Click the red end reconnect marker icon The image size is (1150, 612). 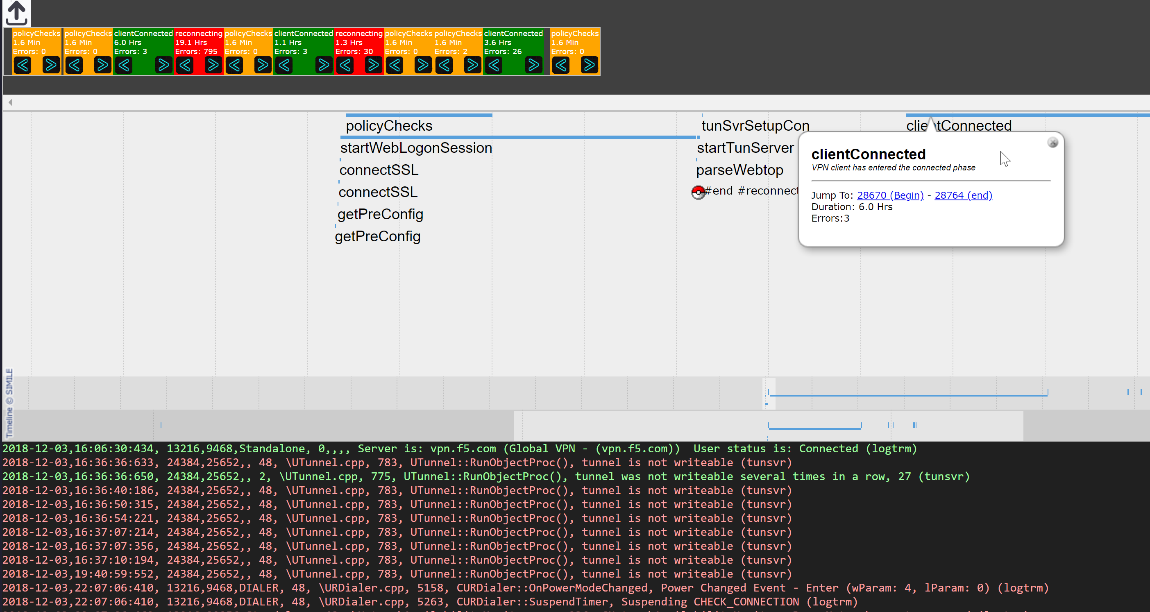click(x=698, y=192)
